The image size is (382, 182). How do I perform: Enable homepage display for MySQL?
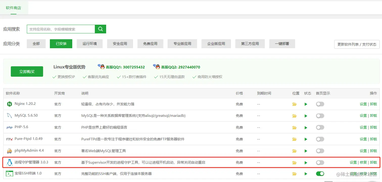click(x=320, y=116)
